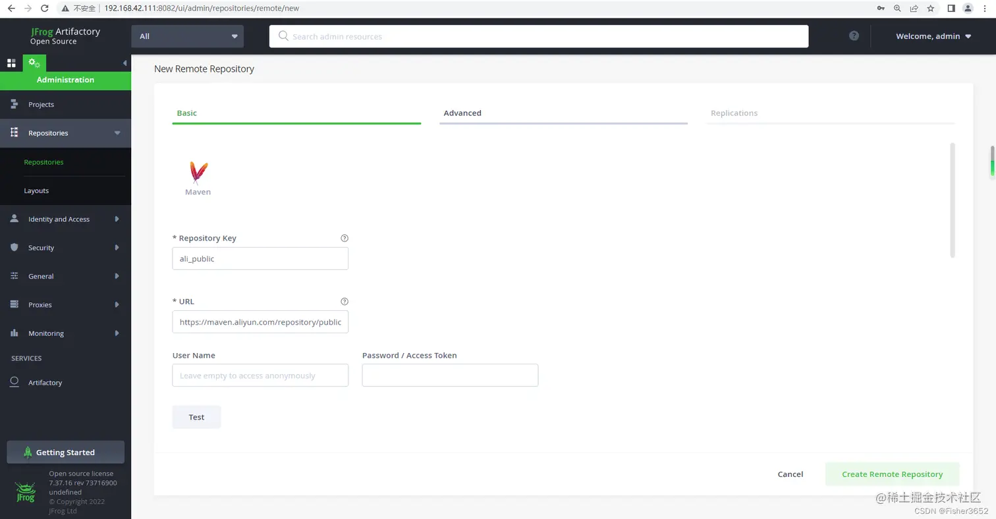Select the Administration gears icon tab

click(x=34, y=63)
